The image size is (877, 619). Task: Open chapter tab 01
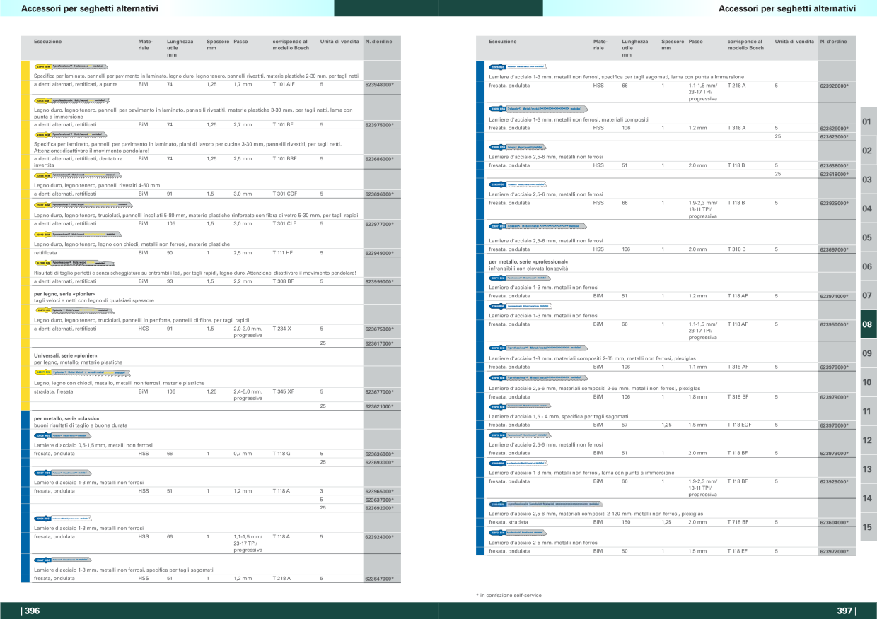point(868,122)
